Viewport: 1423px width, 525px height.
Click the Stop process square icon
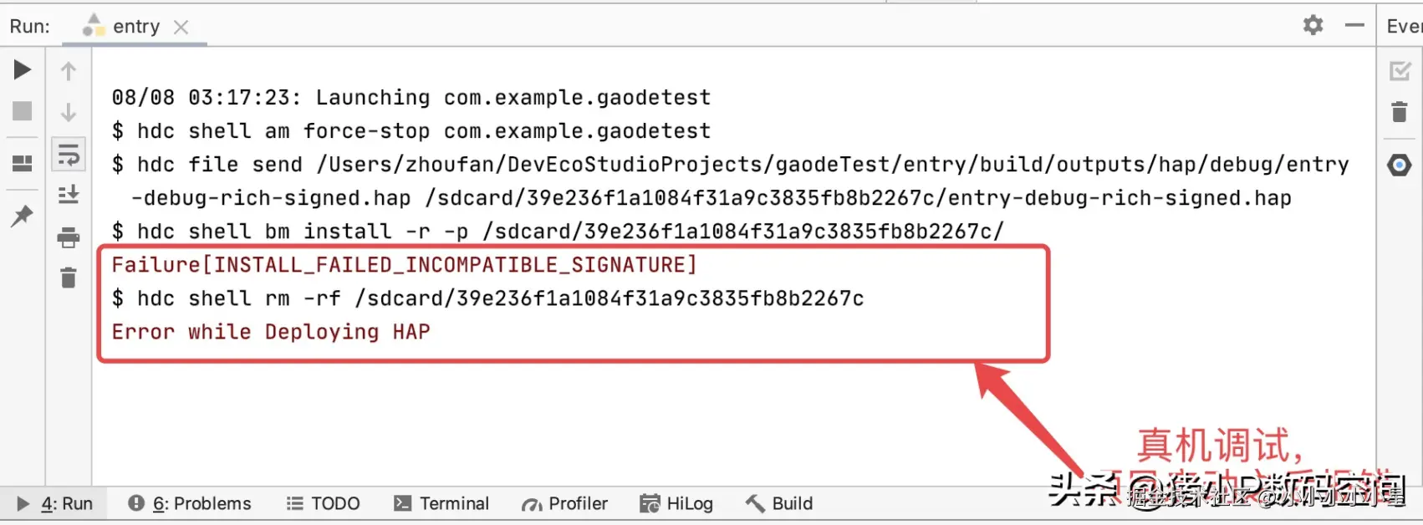tap(23, 111)
